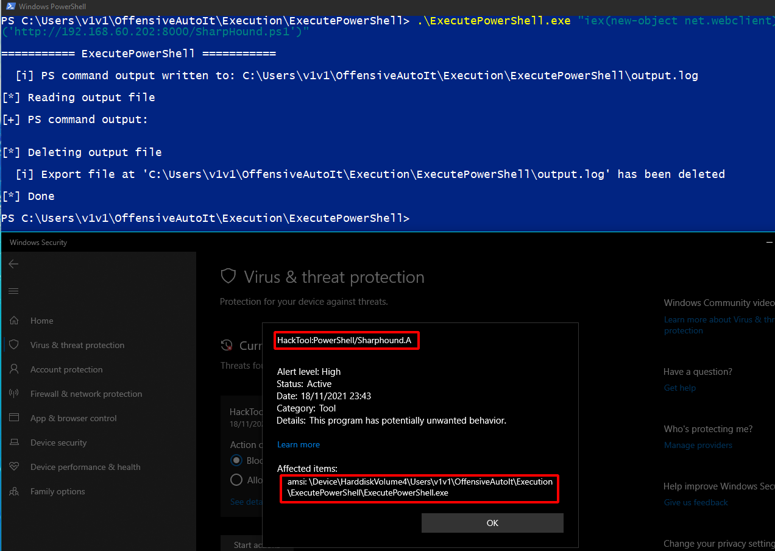775x551 pixels.
Task: Click the 'Date: 18/11/2021 23:43' line
Action: [x=324, y=396]
